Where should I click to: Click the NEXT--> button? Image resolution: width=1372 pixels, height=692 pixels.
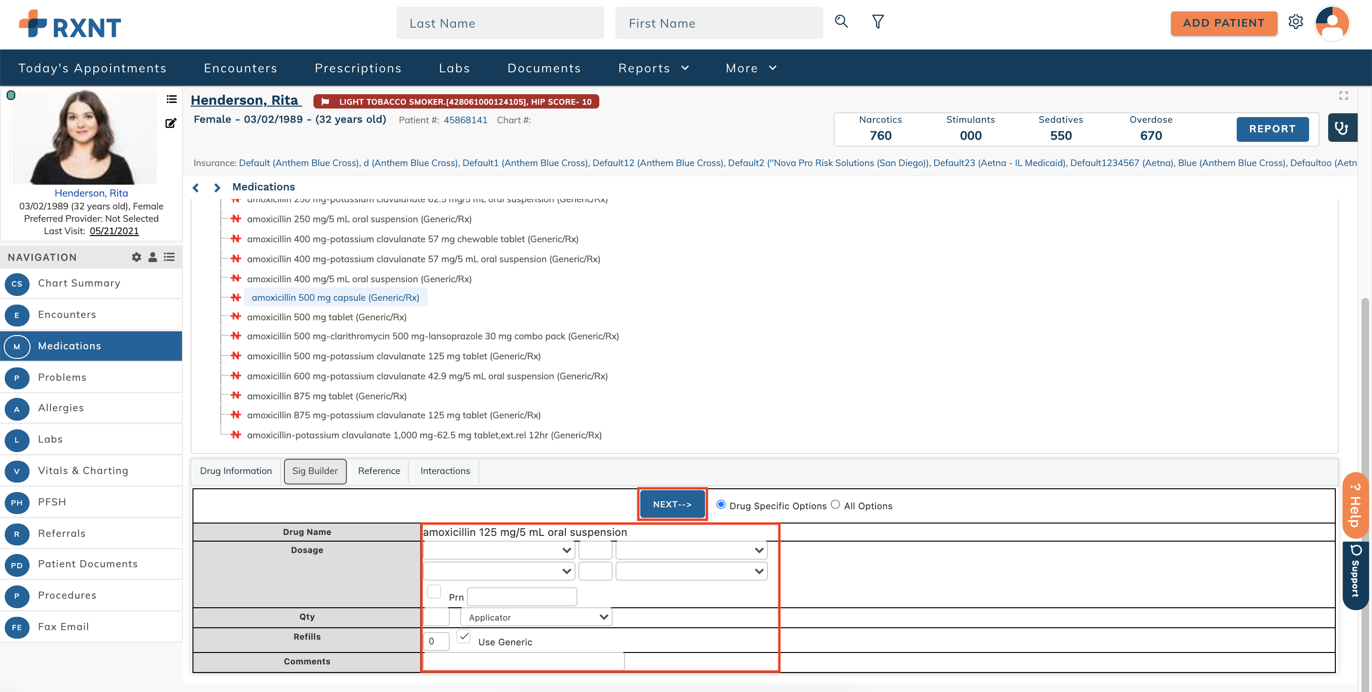coord(672,504)
